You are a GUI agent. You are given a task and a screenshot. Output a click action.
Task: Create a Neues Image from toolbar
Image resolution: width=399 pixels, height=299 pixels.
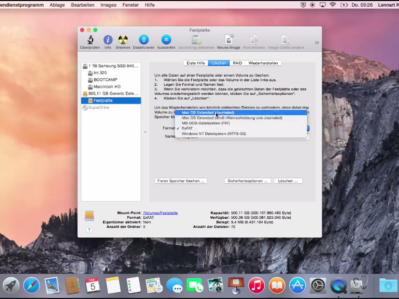coord(229,40)
